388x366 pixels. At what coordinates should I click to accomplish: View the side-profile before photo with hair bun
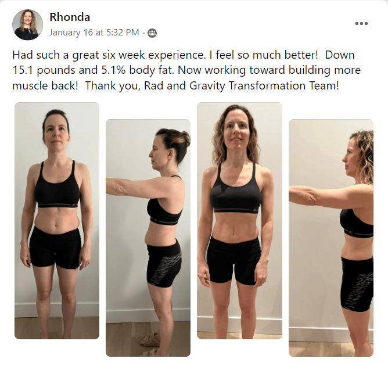(148, 238)
